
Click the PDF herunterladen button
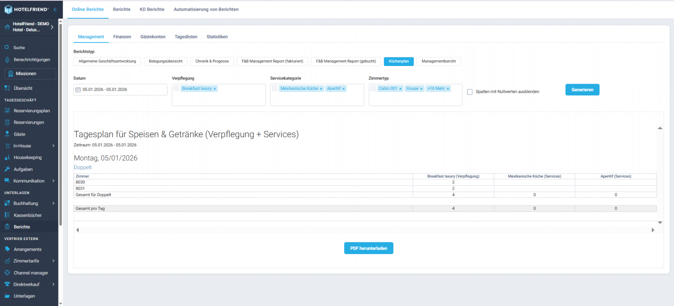pos(368,248)
